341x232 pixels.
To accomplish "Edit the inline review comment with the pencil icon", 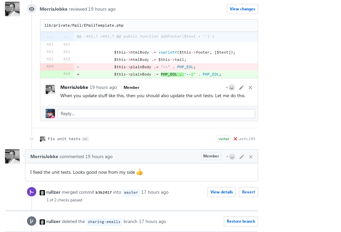I will [x=241, y=88].
